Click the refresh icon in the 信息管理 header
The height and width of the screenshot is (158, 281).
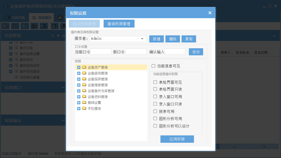tap(63, 36)
